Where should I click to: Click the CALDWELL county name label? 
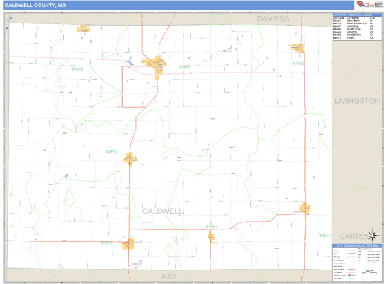tap(163, 211)
